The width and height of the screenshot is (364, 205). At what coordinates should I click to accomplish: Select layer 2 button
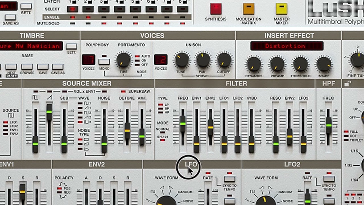point(88,9)
